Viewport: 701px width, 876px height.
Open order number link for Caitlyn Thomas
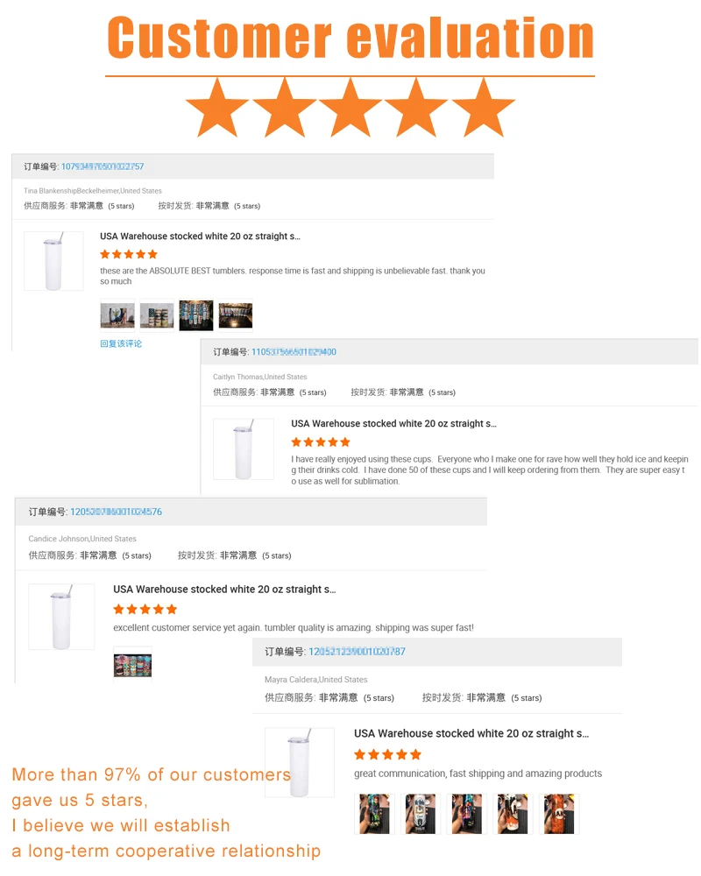point(294,352)
